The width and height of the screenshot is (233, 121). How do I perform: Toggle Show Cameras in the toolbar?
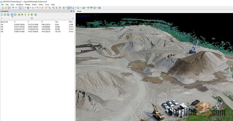pos(89,8)
